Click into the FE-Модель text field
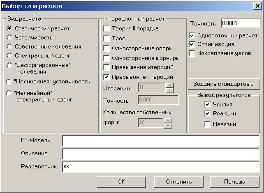This screenshot has width=264, height=193. point(161,141)
